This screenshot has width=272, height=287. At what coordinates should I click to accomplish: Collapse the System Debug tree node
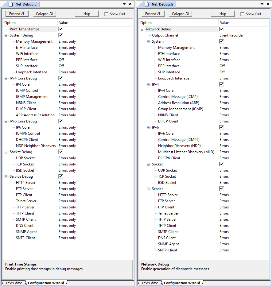coord(6,35)
